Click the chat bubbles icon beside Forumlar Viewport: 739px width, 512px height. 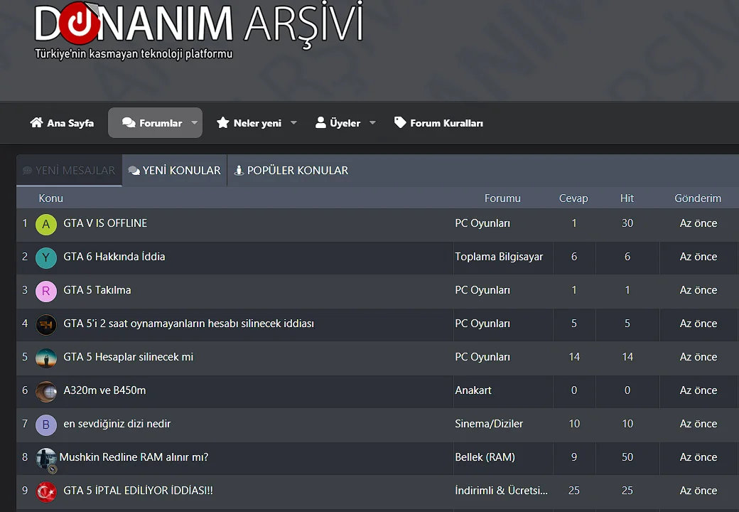[x=129, y=122]
